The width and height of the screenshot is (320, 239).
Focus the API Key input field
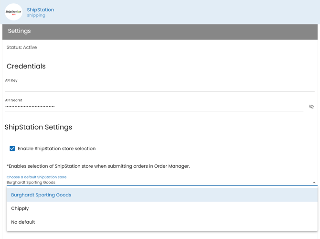[160, 87]
